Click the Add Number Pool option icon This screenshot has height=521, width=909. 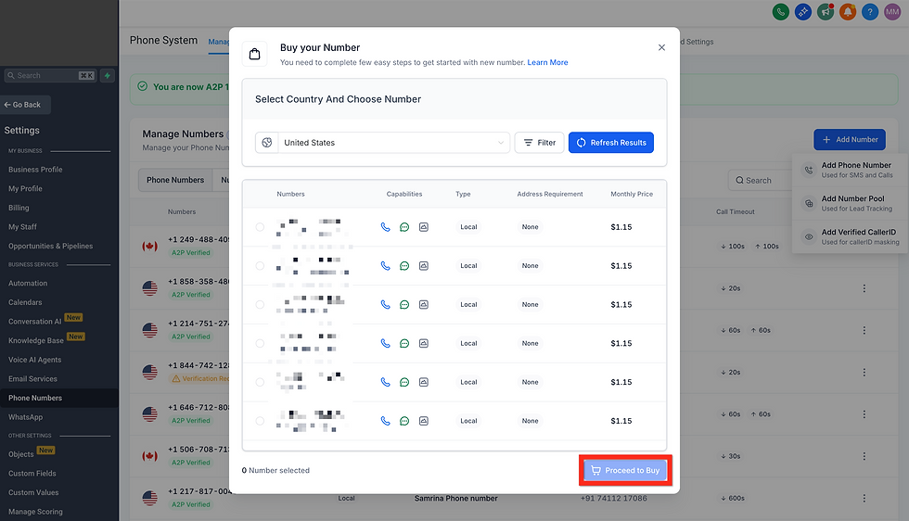click(x=809, y=203)
